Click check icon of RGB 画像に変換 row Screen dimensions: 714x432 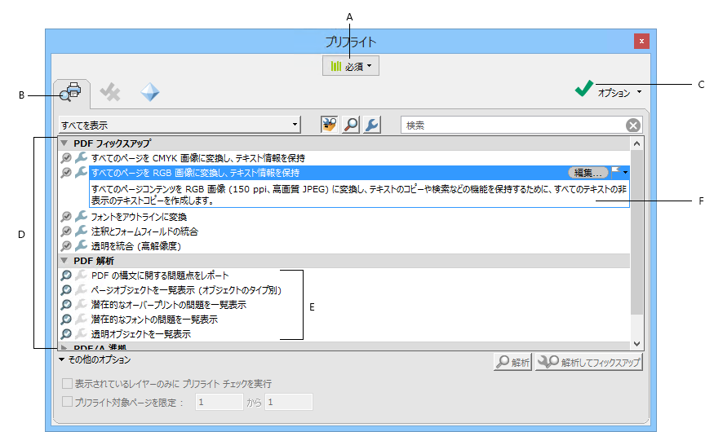coord(66,173)
